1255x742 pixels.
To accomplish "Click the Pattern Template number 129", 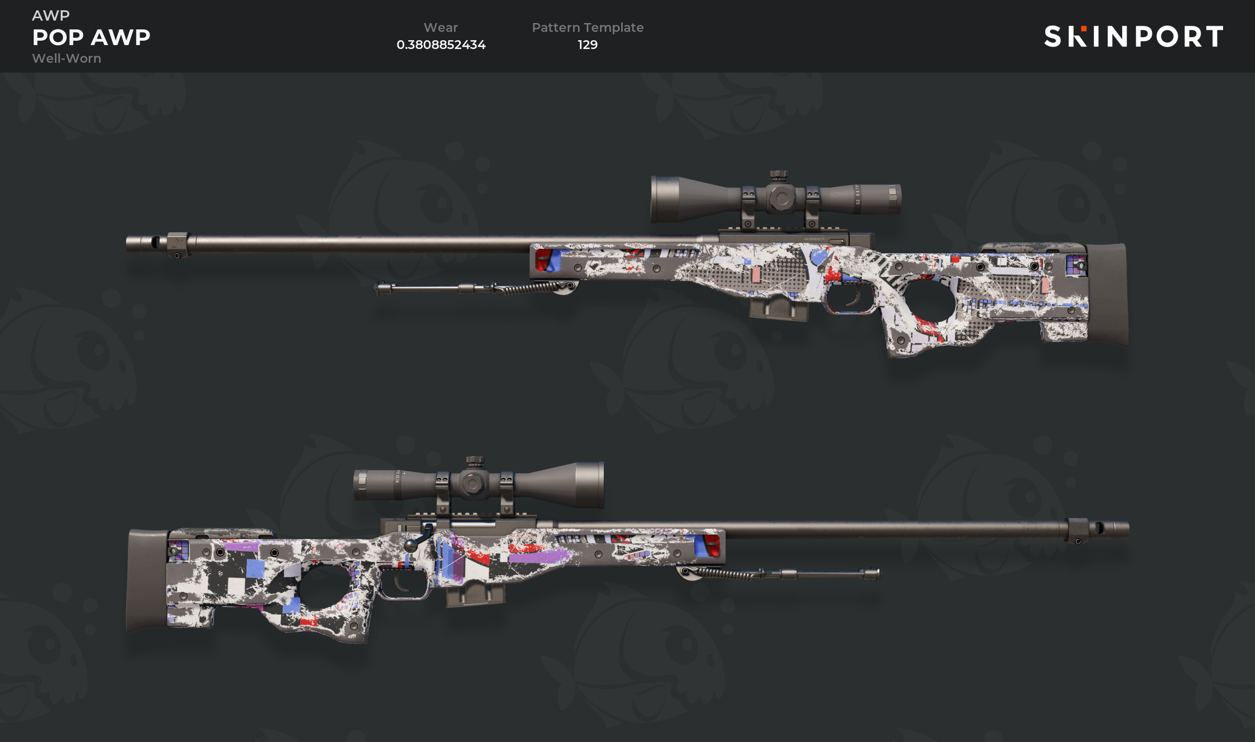I will coord(587,45).
